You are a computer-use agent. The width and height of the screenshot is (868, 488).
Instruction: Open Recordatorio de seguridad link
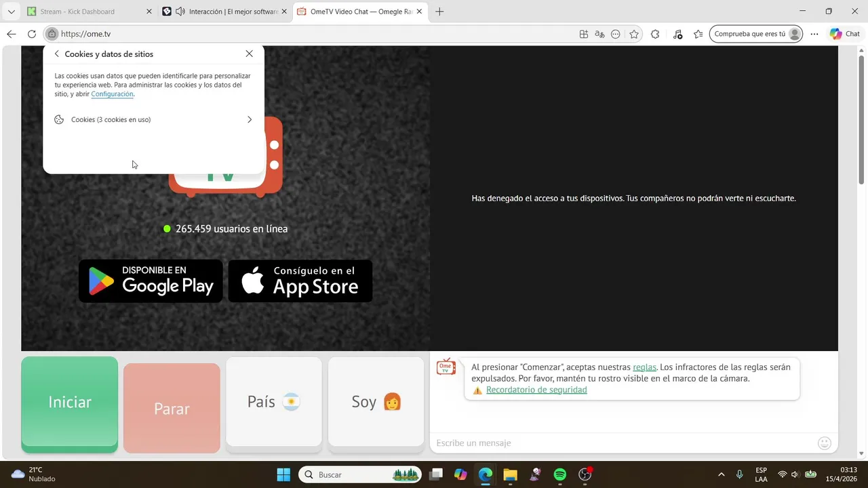pyautogui.click(x=536, y=390)
